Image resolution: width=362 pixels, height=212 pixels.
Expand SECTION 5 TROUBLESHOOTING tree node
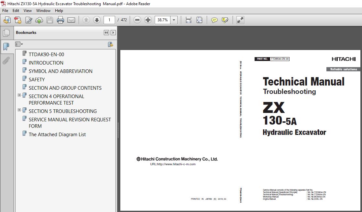(19, 110)
